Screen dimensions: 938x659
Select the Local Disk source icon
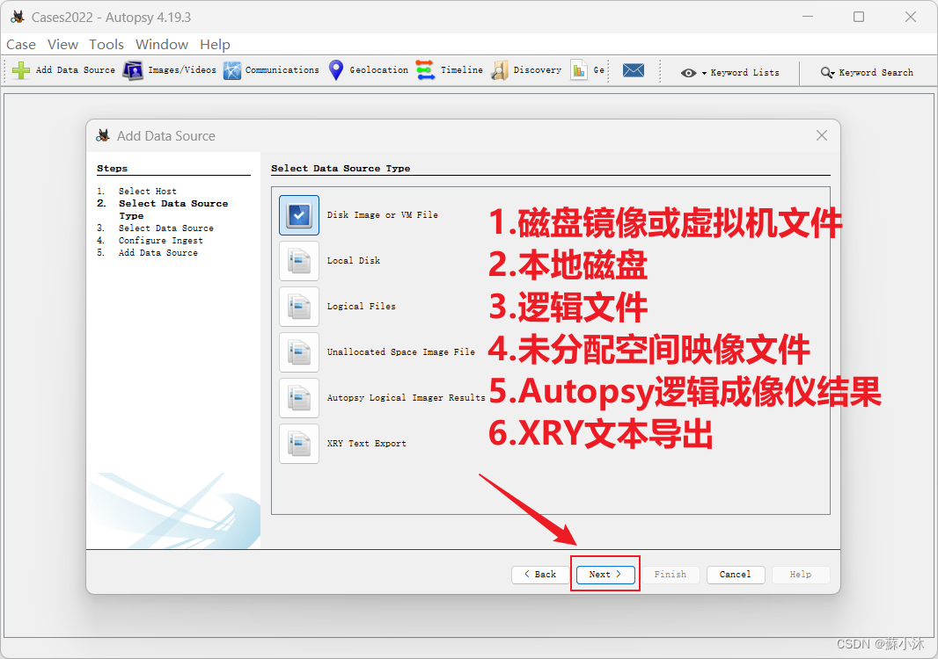tap(299, 261)
